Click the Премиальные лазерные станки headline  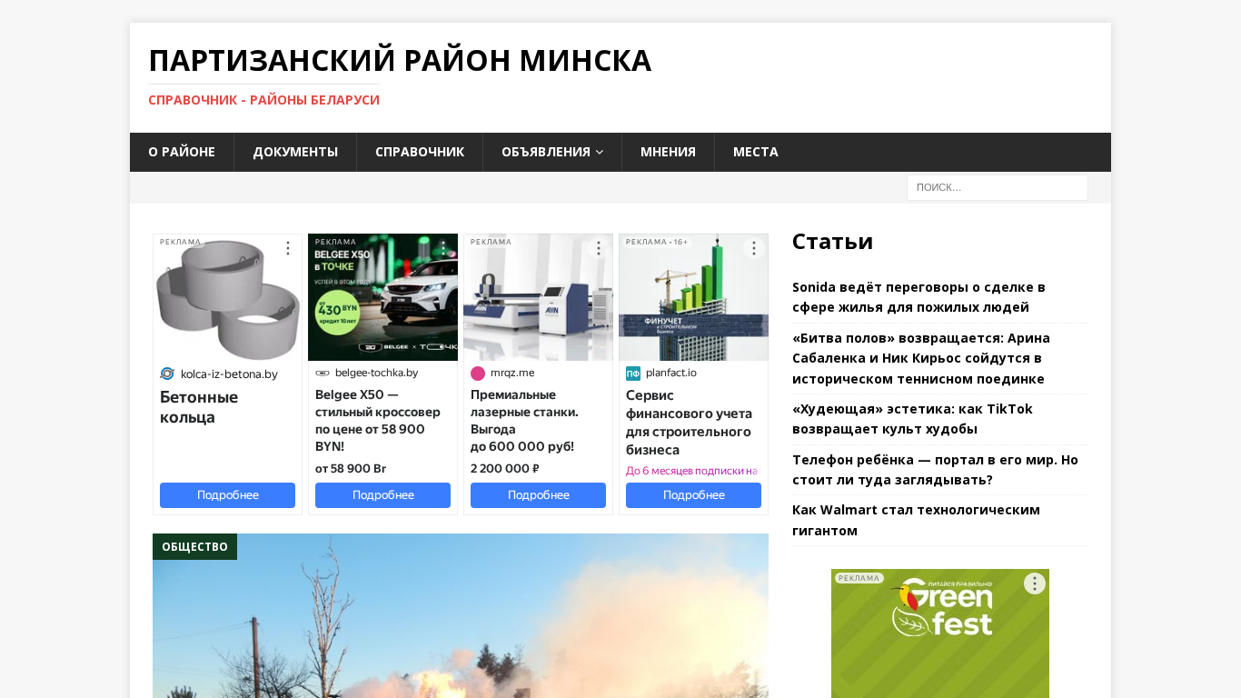click(524, 421)
